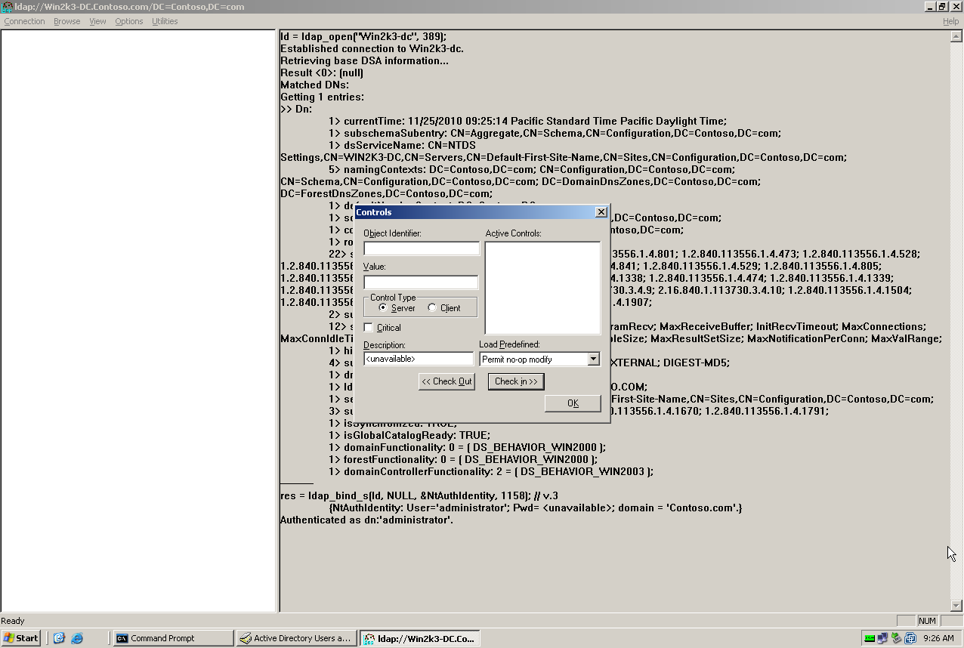
Task: Click the network connection tray icon
Action: (882, 638)
